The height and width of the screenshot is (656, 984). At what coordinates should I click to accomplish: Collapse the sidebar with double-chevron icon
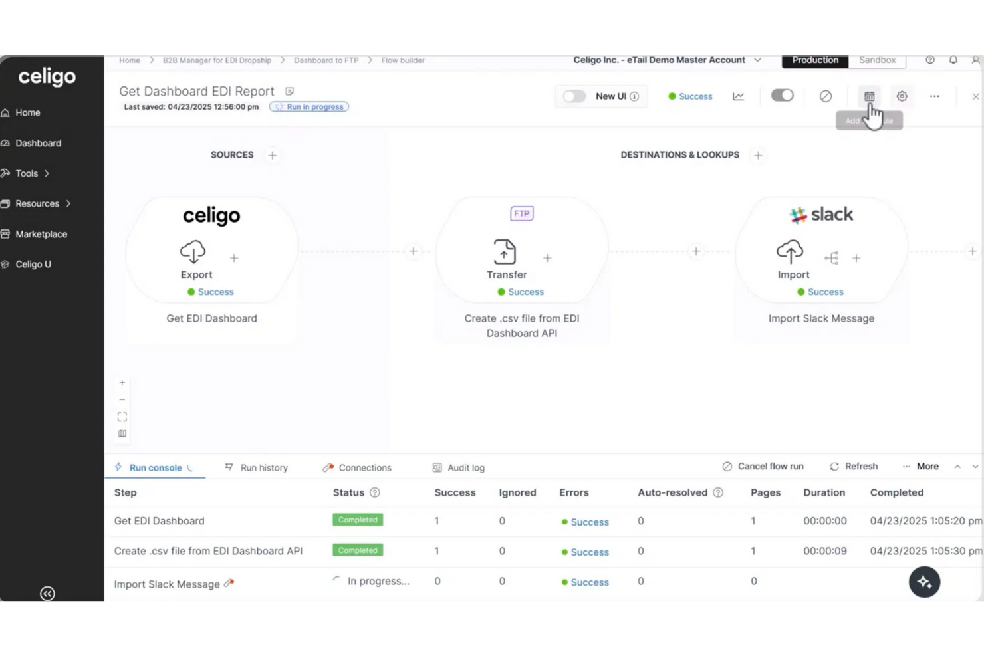47,593
